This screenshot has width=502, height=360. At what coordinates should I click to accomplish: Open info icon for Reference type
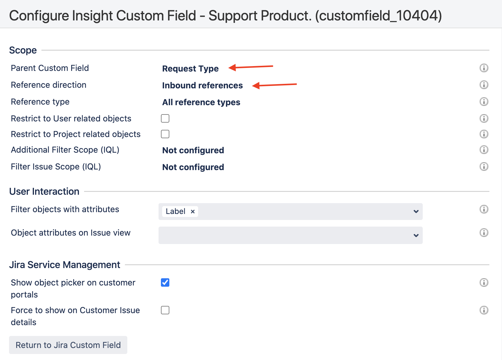point(484,102)
